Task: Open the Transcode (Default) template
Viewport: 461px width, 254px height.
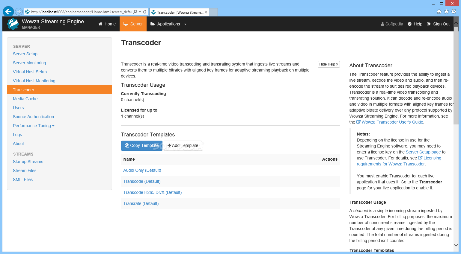Action: coord(142,181)
